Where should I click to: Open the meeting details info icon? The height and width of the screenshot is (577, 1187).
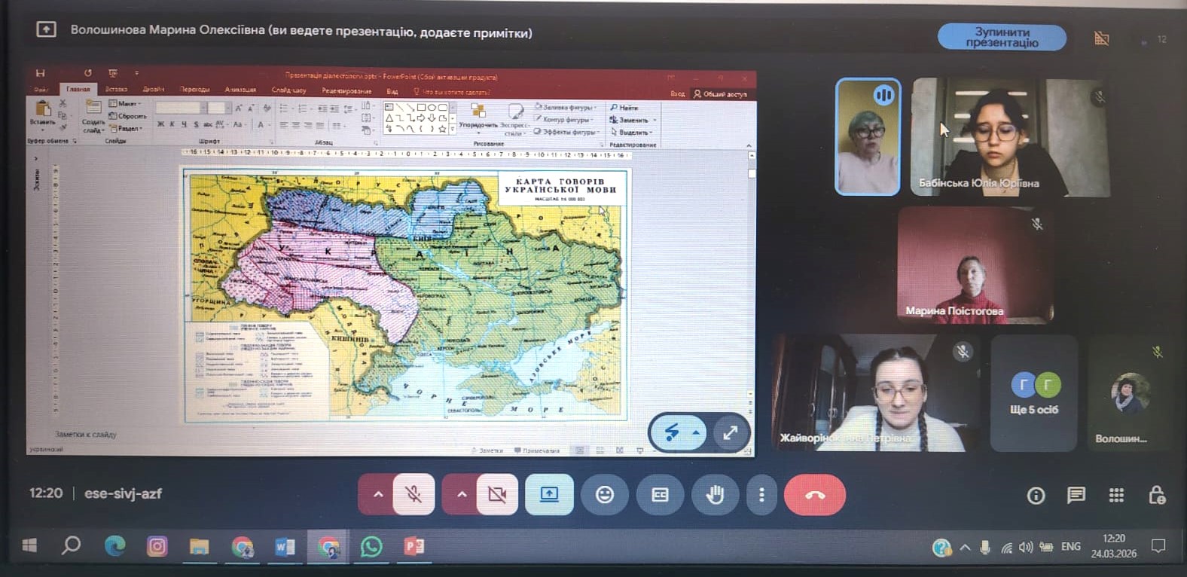(1036, 495)
